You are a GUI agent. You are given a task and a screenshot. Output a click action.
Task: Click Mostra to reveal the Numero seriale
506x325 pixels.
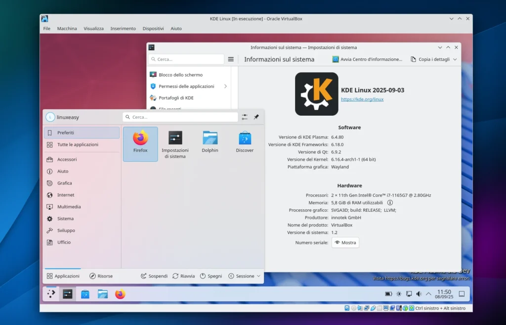click(345, 242)
